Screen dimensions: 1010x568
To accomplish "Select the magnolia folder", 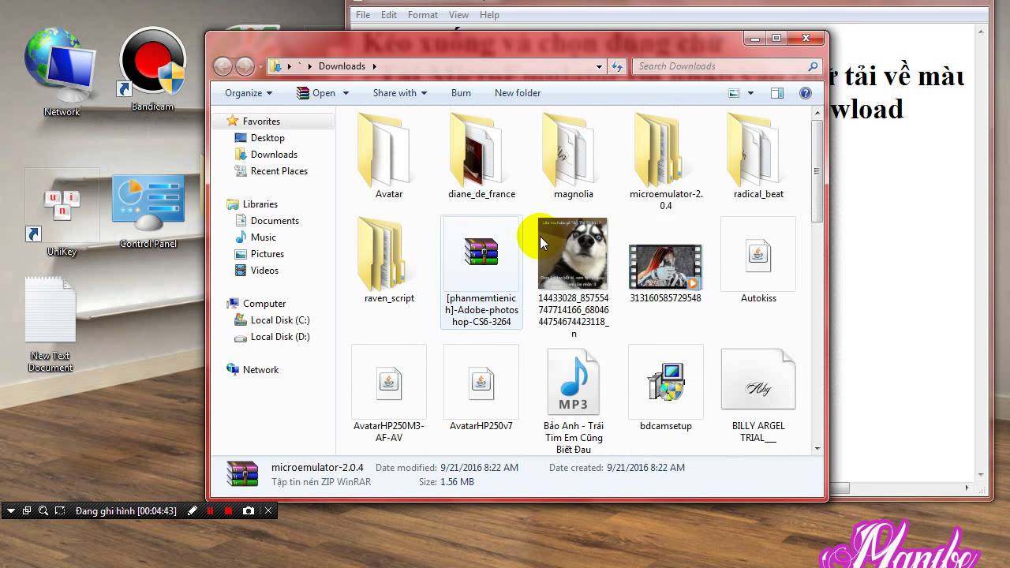I will pos(574,156).
